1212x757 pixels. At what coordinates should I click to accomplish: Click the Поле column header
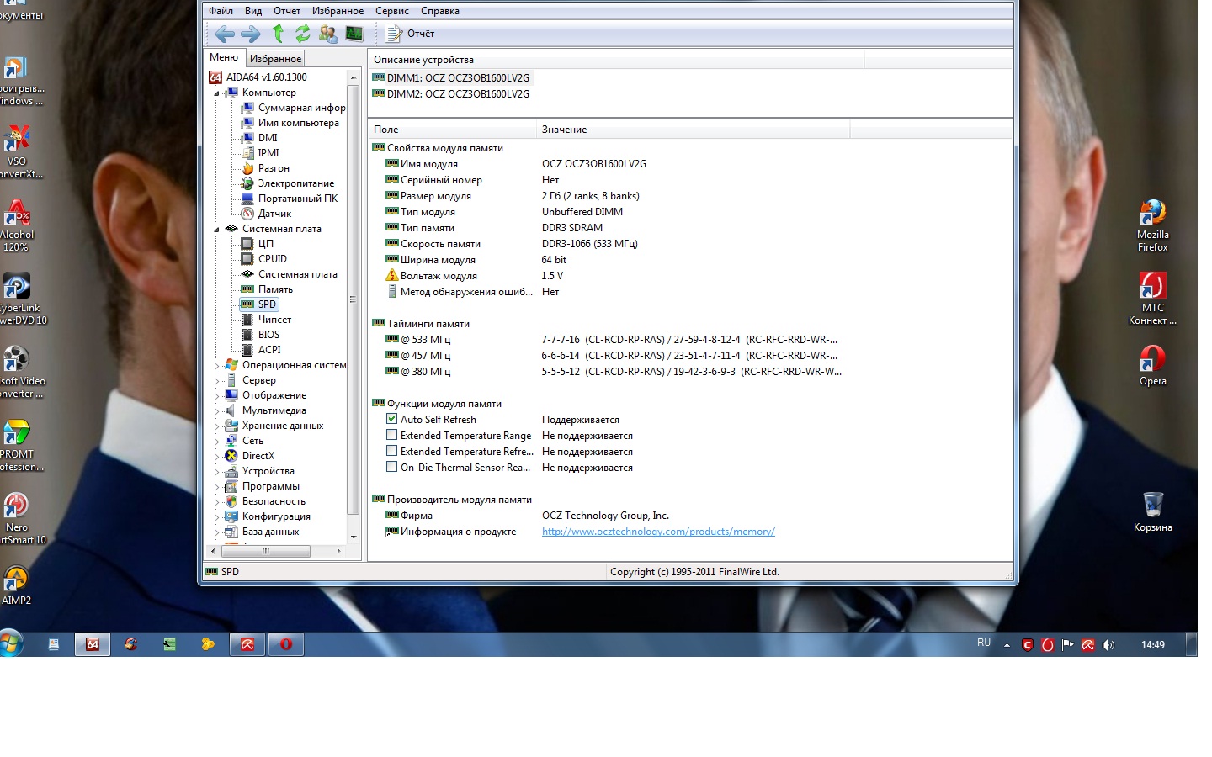452,130
